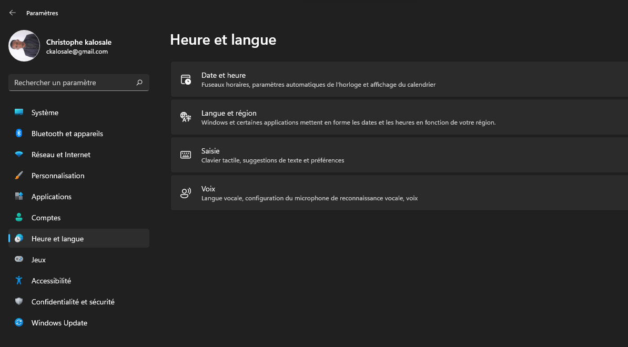Select Applications in the sidebar
Viewport: 628px width, 347px height.
point(51,196)
